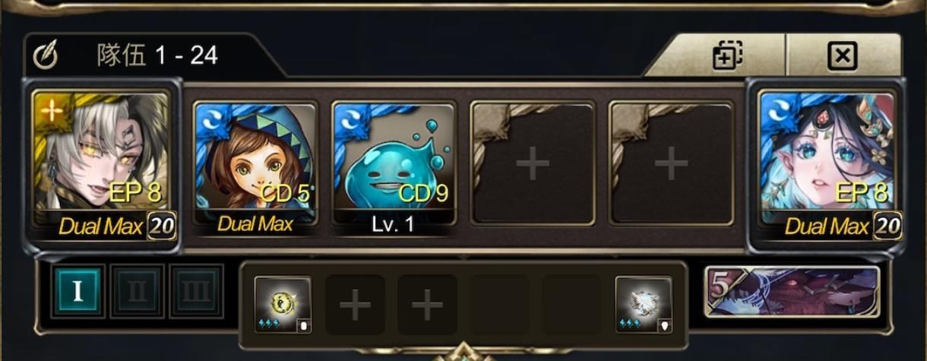Image resolution: width=927 pixels, height=361 pixels.
Task: Switch to team preset II
Action: click(x=137, y=291)
